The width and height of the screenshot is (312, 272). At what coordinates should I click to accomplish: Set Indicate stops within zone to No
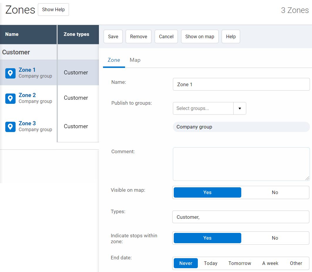tap(275, 238)
